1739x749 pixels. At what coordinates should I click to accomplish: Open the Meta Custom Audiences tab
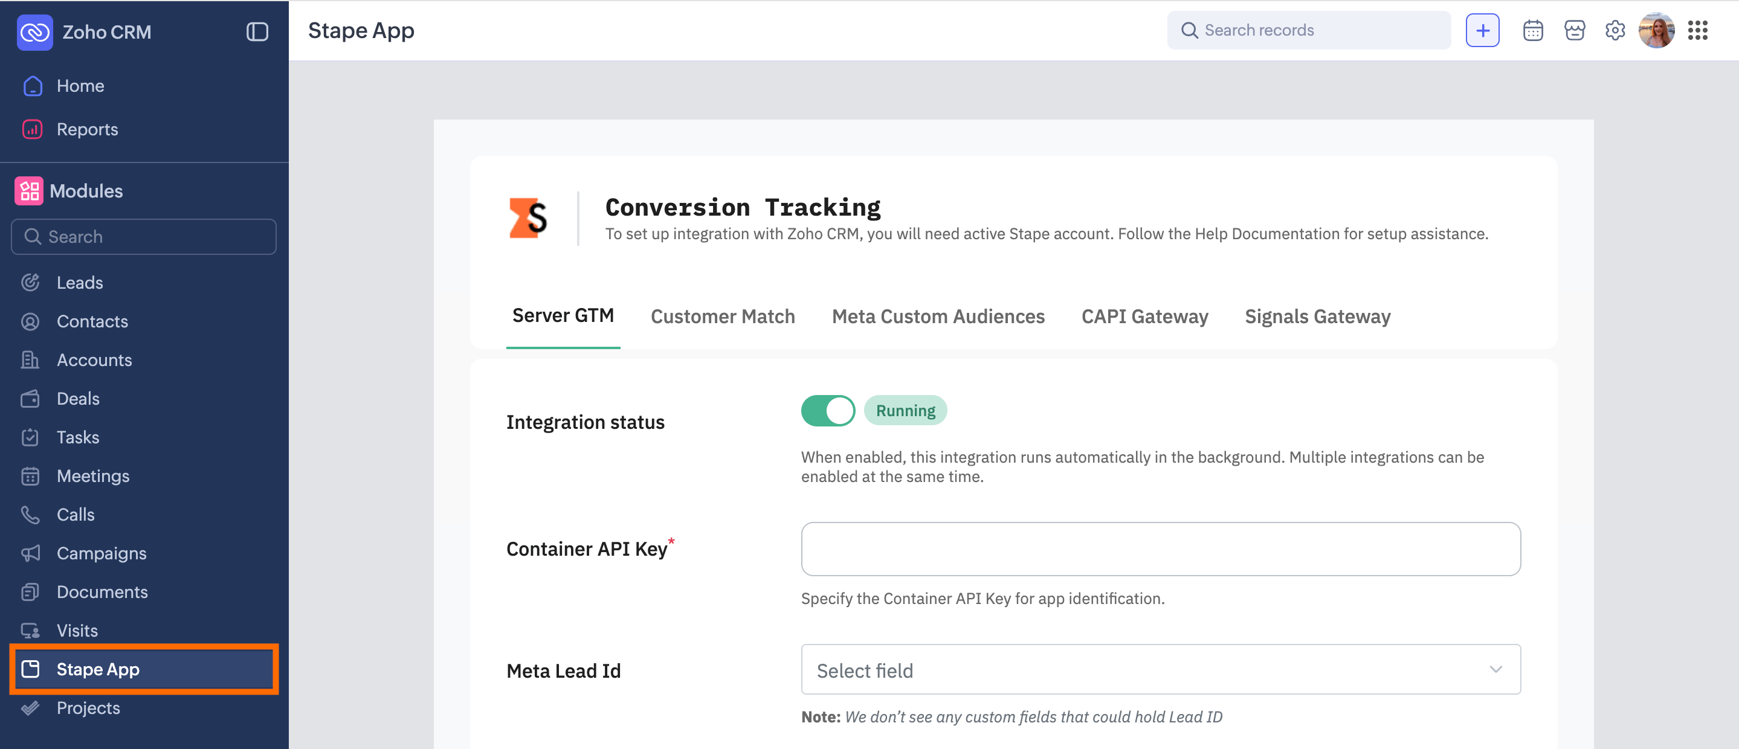tap(938, 317)
